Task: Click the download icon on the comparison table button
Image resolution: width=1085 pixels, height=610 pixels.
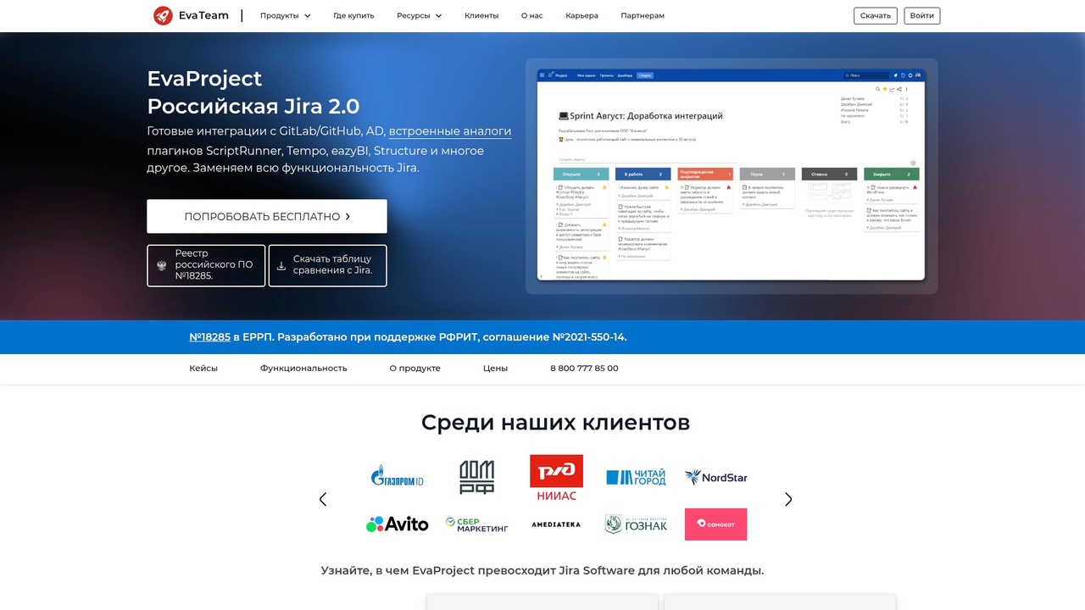Action: tap(281, 265)
